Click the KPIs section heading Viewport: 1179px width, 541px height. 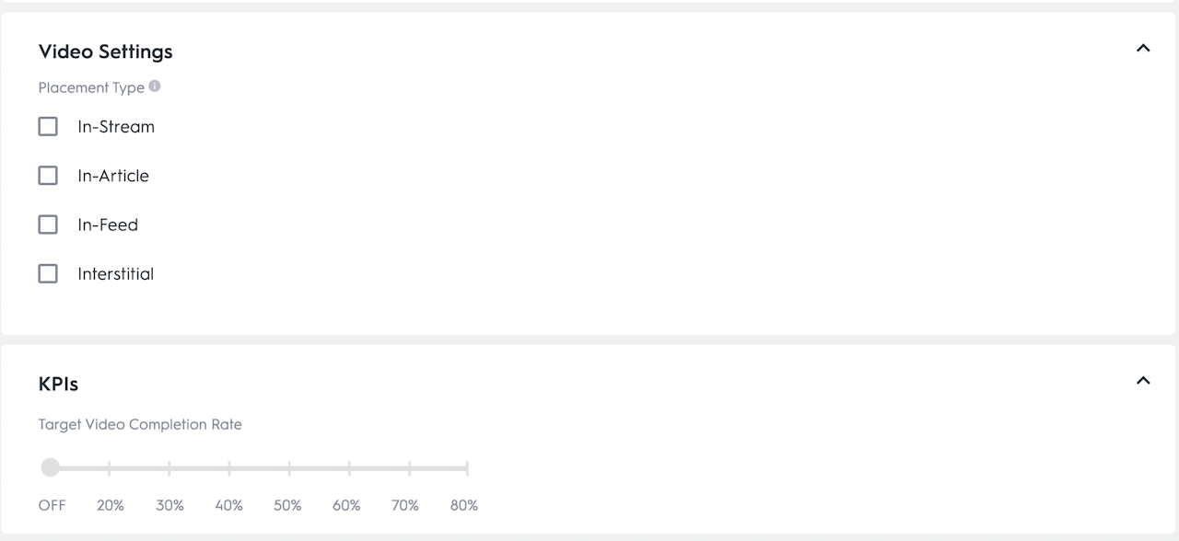tap(58, 385)
